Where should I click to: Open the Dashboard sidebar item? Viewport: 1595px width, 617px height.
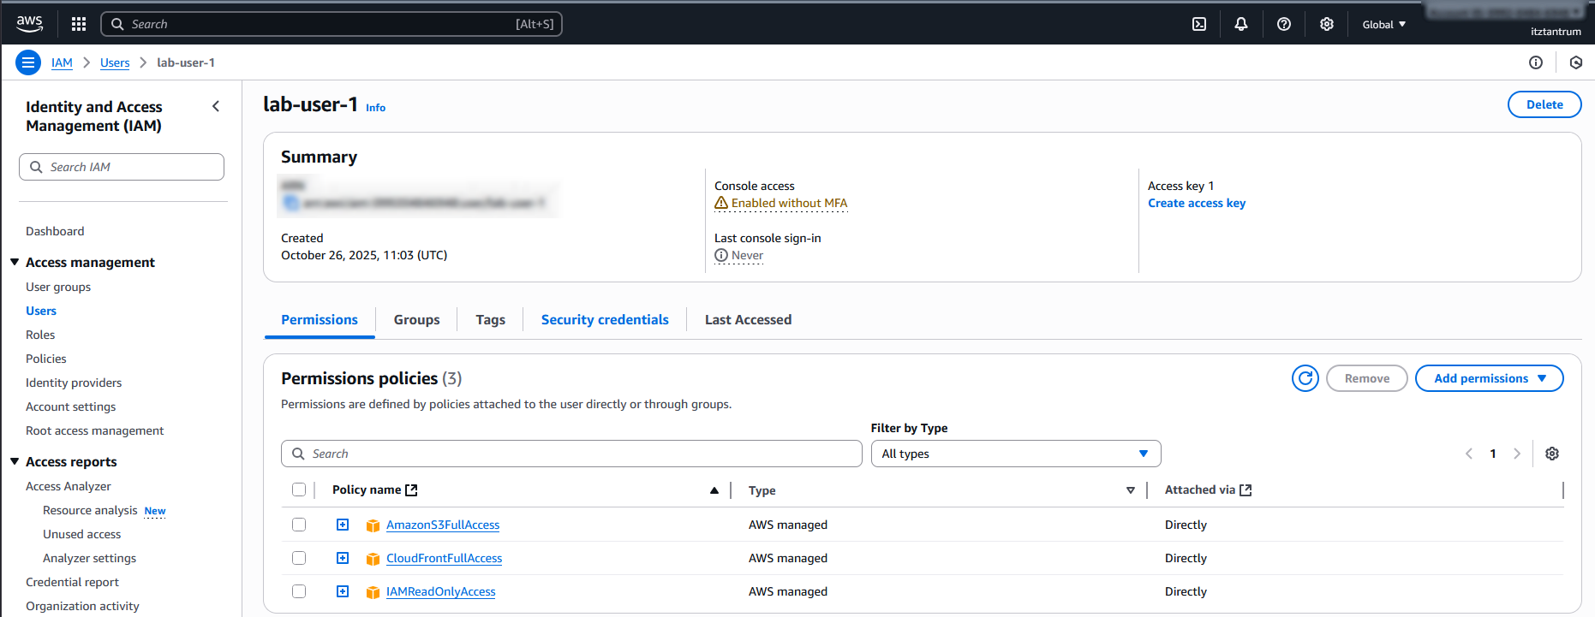pyautogui.click(x=55, y=231)
